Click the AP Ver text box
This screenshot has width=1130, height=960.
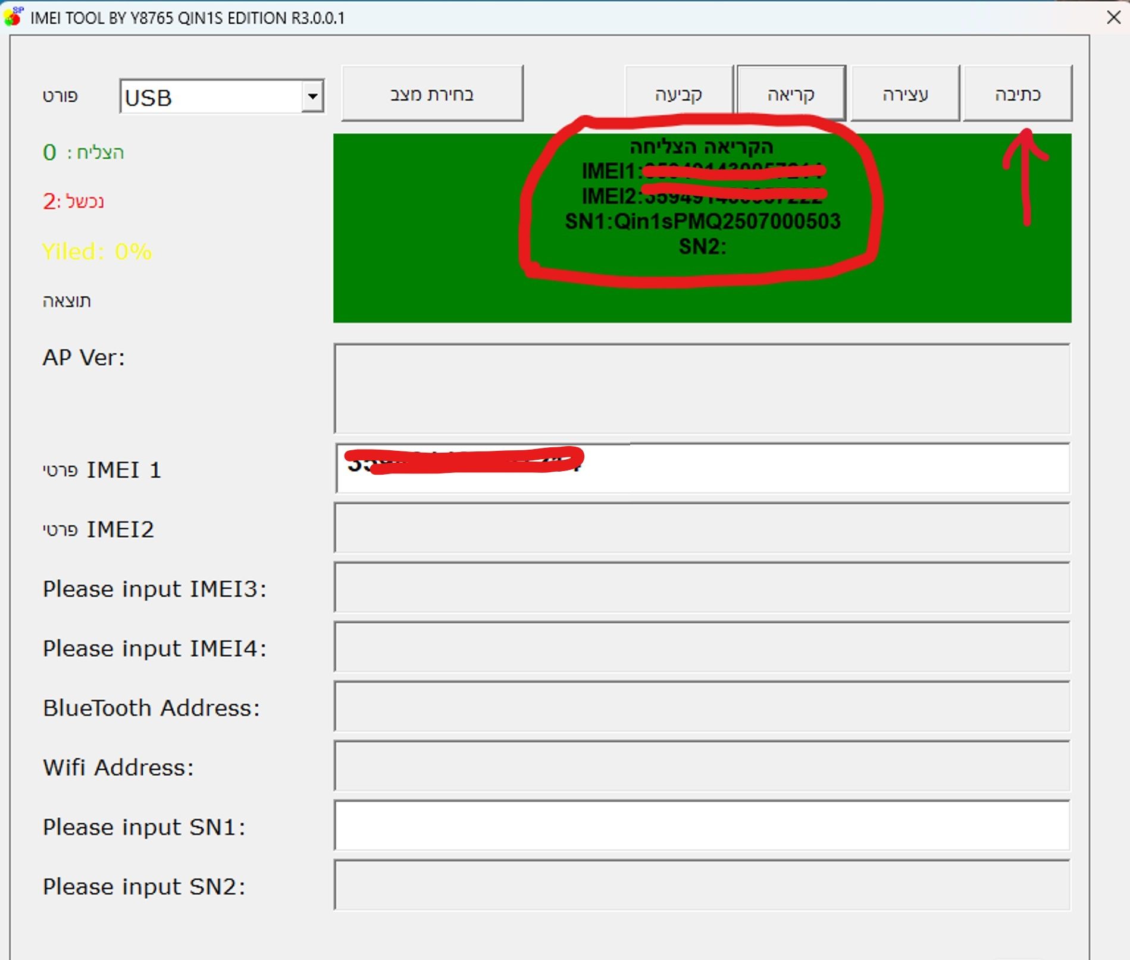(x=702, y=388)
